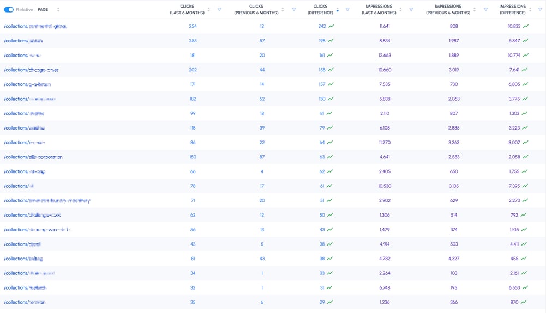Click trend icon beside 6,553 impressions difference
This screenshot has width=546, height=313.
pos(525,287)
